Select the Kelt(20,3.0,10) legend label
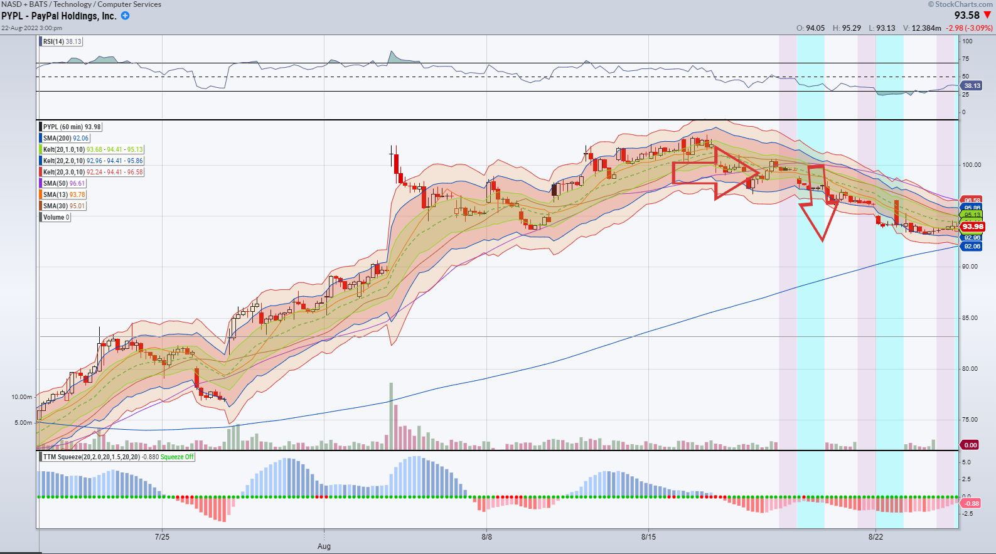996x554 pixels. click(93, 172)
